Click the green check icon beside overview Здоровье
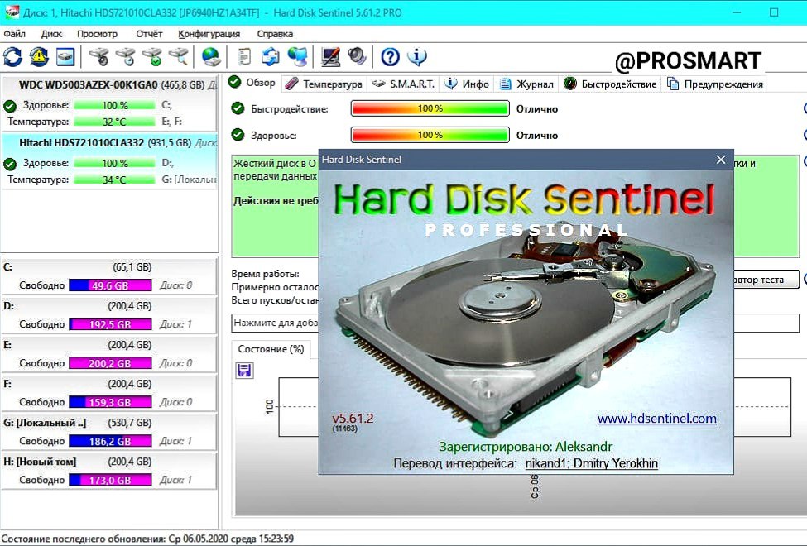 pyautogui.click(x=238, y=135)
